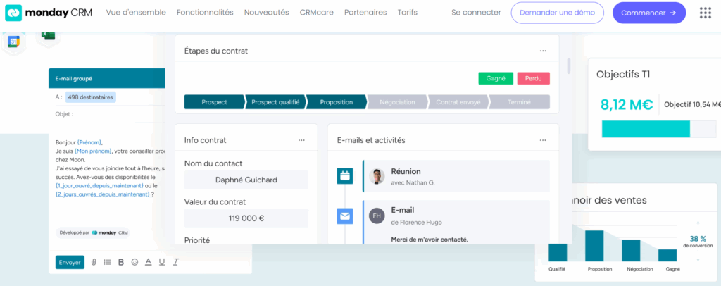Click the calendar Réunion activity icon
The image size is (721, 286).
[345, 176]
